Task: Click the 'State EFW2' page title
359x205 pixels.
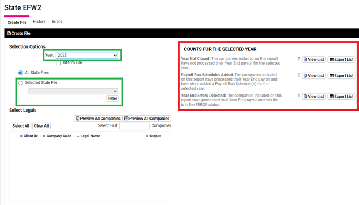Action: pyautogui.click(x=23, y=8)
